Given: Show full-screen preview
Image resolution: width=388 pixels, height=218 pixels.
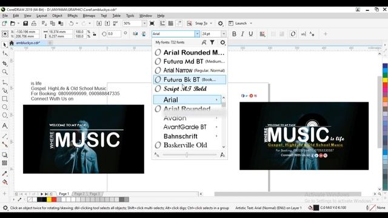Looking at the screenshot, I should 152,23.
